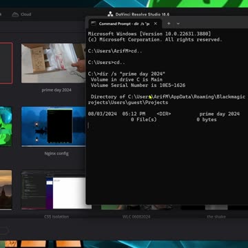
Task: Click the DaVinci Resolve logo icon
Action: pos(110,14)
